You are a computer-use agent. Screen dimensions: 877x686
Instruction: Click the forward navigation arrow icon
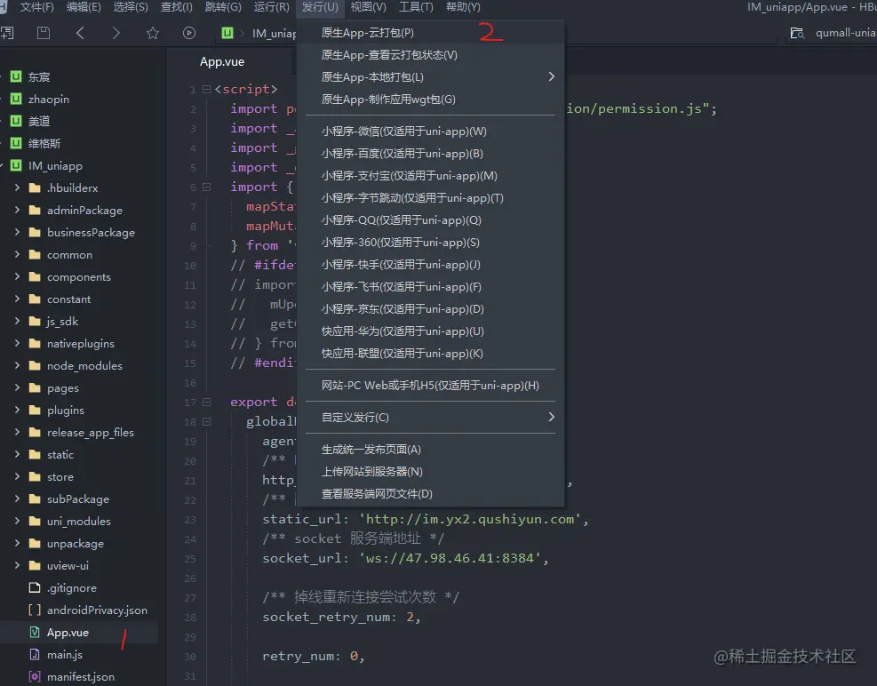tap(116, 33)
